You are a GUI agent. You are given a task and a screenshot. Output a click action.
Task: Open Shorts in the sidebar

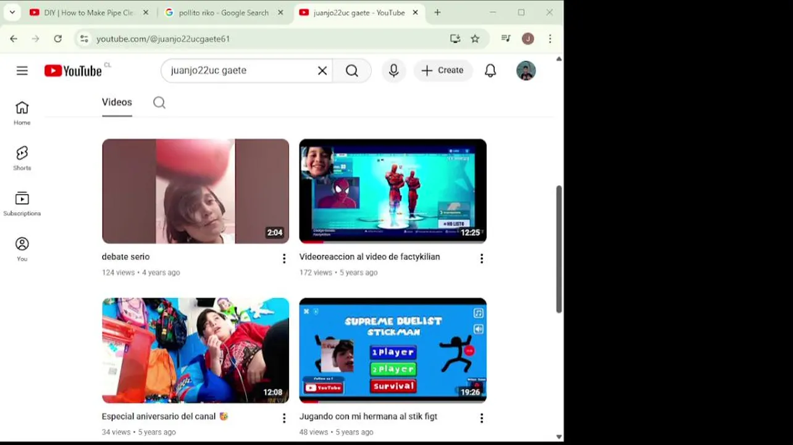[22, 159]
